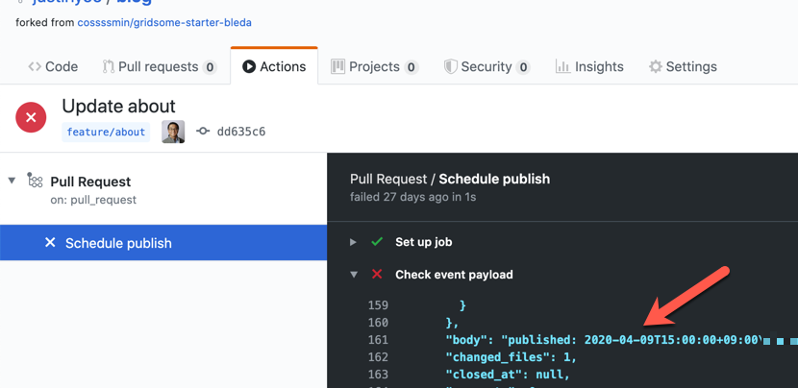Click the failed 27 days ago text
Viewport: 798px width, 388px height.
click(x=412, y=196)
